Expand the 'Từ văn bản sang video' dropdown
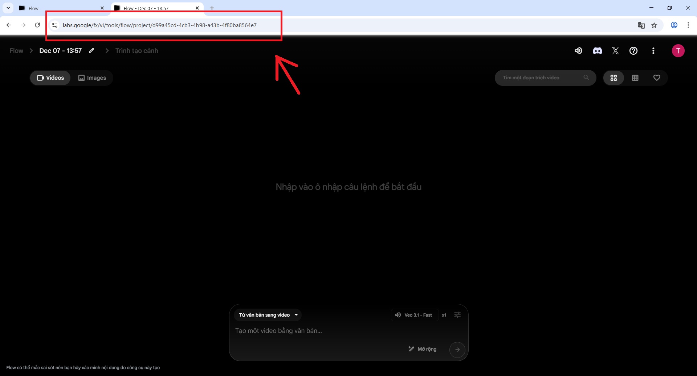Screen dimensions: 697x376 click(x=268, y=315)
